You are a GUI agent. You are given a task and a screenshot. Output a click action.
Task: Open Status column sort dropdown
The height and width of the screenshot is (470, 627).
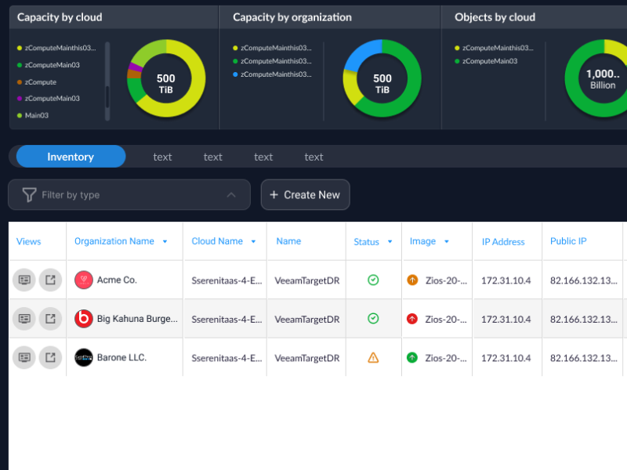(390, 242)
